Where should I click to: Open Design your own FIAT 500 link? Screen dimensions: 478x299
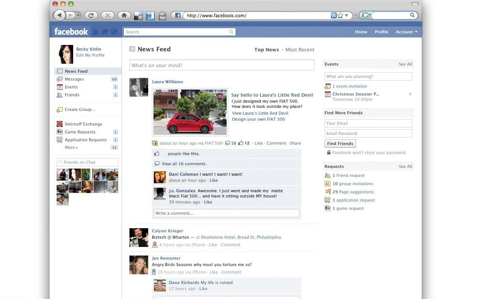click(x=259, y=119)
